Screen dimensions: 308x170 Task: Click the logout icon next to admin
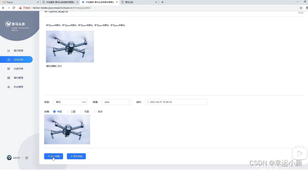(27, 158)
